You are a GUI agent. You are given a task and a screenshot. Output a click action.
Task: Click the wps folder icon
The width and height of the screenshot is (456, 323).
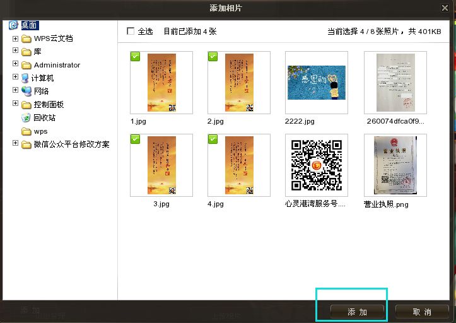(26, 131)
